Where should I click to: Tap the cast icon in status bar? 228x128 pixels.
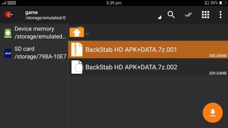click(207, 3)
